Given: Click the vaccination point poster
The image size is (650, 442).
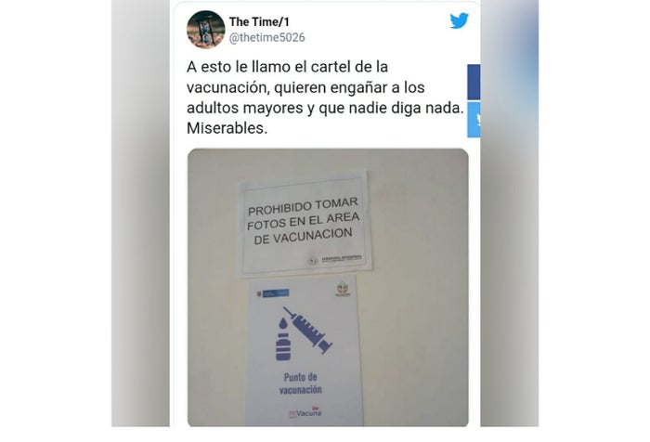Looking at the screenshot, I should click(x=304, y=351).
